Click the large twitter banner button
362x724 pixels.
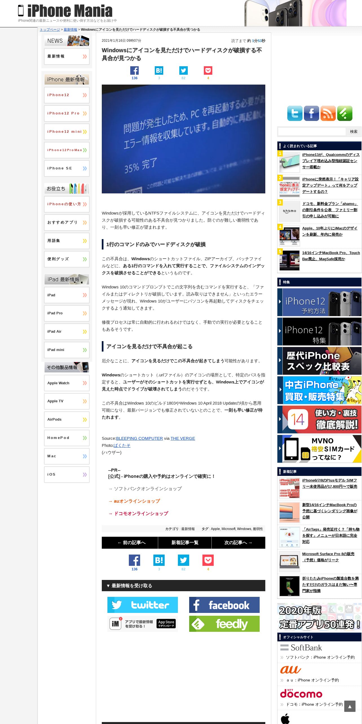(x=143, y=605)
